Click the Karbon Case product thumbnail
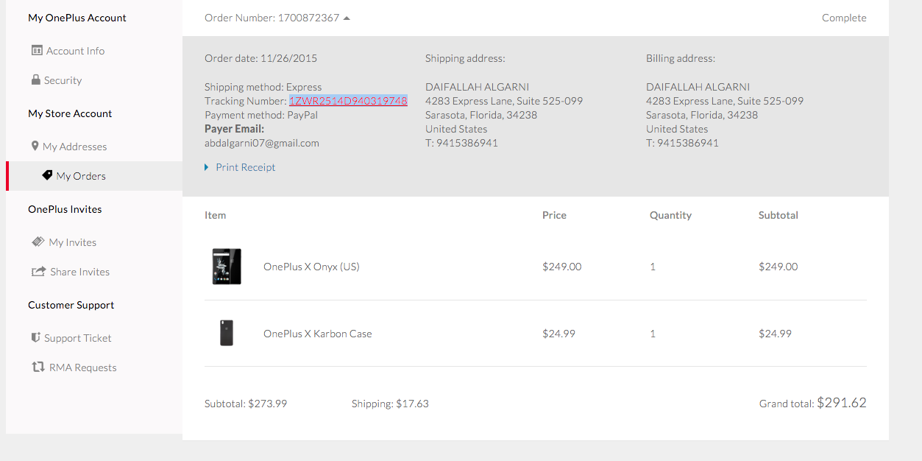The image size is (922, 461). [227, 333]
